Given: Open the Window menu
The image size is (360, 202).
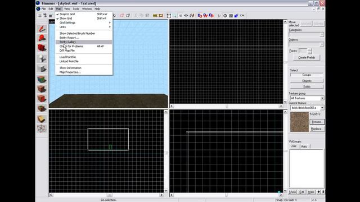Looking at the screenshot, I should (x=87, y=9).
